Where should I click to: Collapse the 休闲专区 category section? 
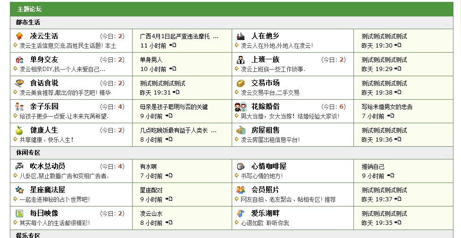point(446,155)
